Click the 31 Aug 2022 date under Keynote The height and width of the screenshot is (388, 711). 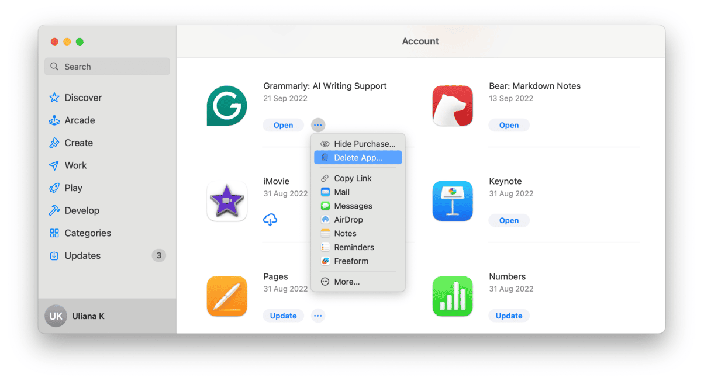pos(511,193)
